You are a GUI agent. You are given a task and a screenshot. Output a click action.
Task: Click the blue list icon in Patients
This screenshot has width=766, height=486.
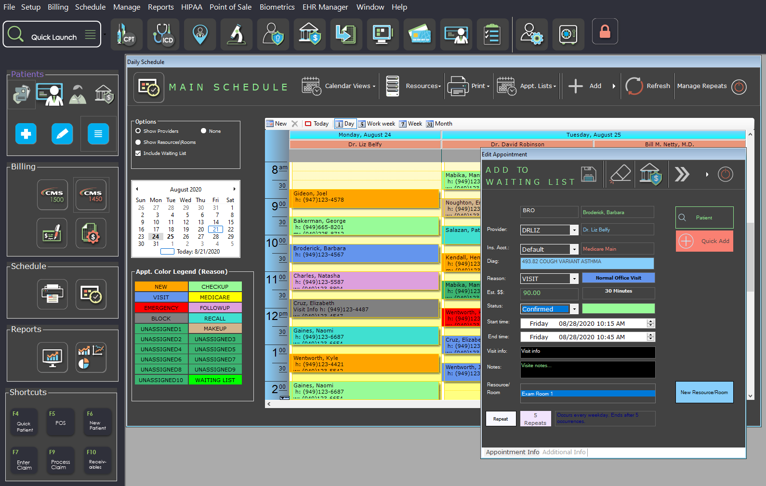[98, 134]
